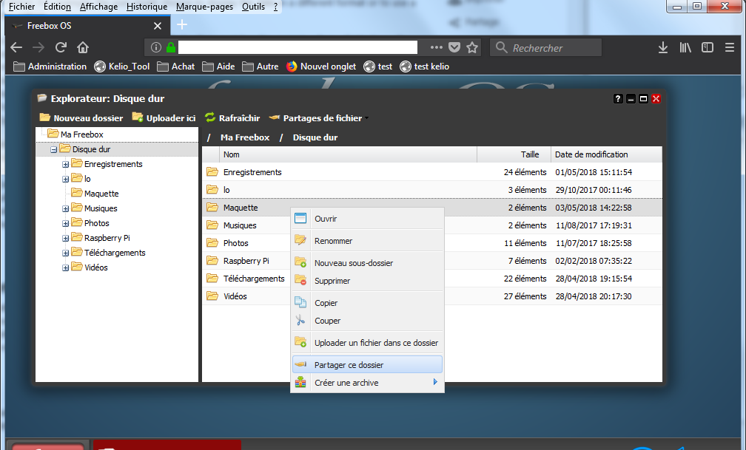
Task: Choose Nouveau sous-dossier in context menu
Action: coord(367,263)
